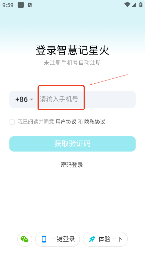
Task: Tap the 获取验证码 button
Action: coord(72,144)
